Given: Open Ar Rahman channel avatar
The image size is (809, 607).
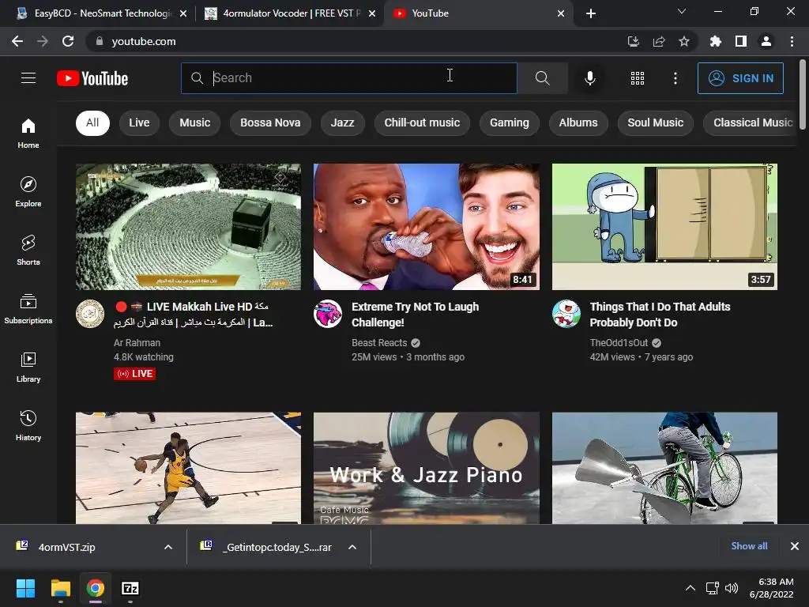Looking at the screenshot, I should click(90, 313).
